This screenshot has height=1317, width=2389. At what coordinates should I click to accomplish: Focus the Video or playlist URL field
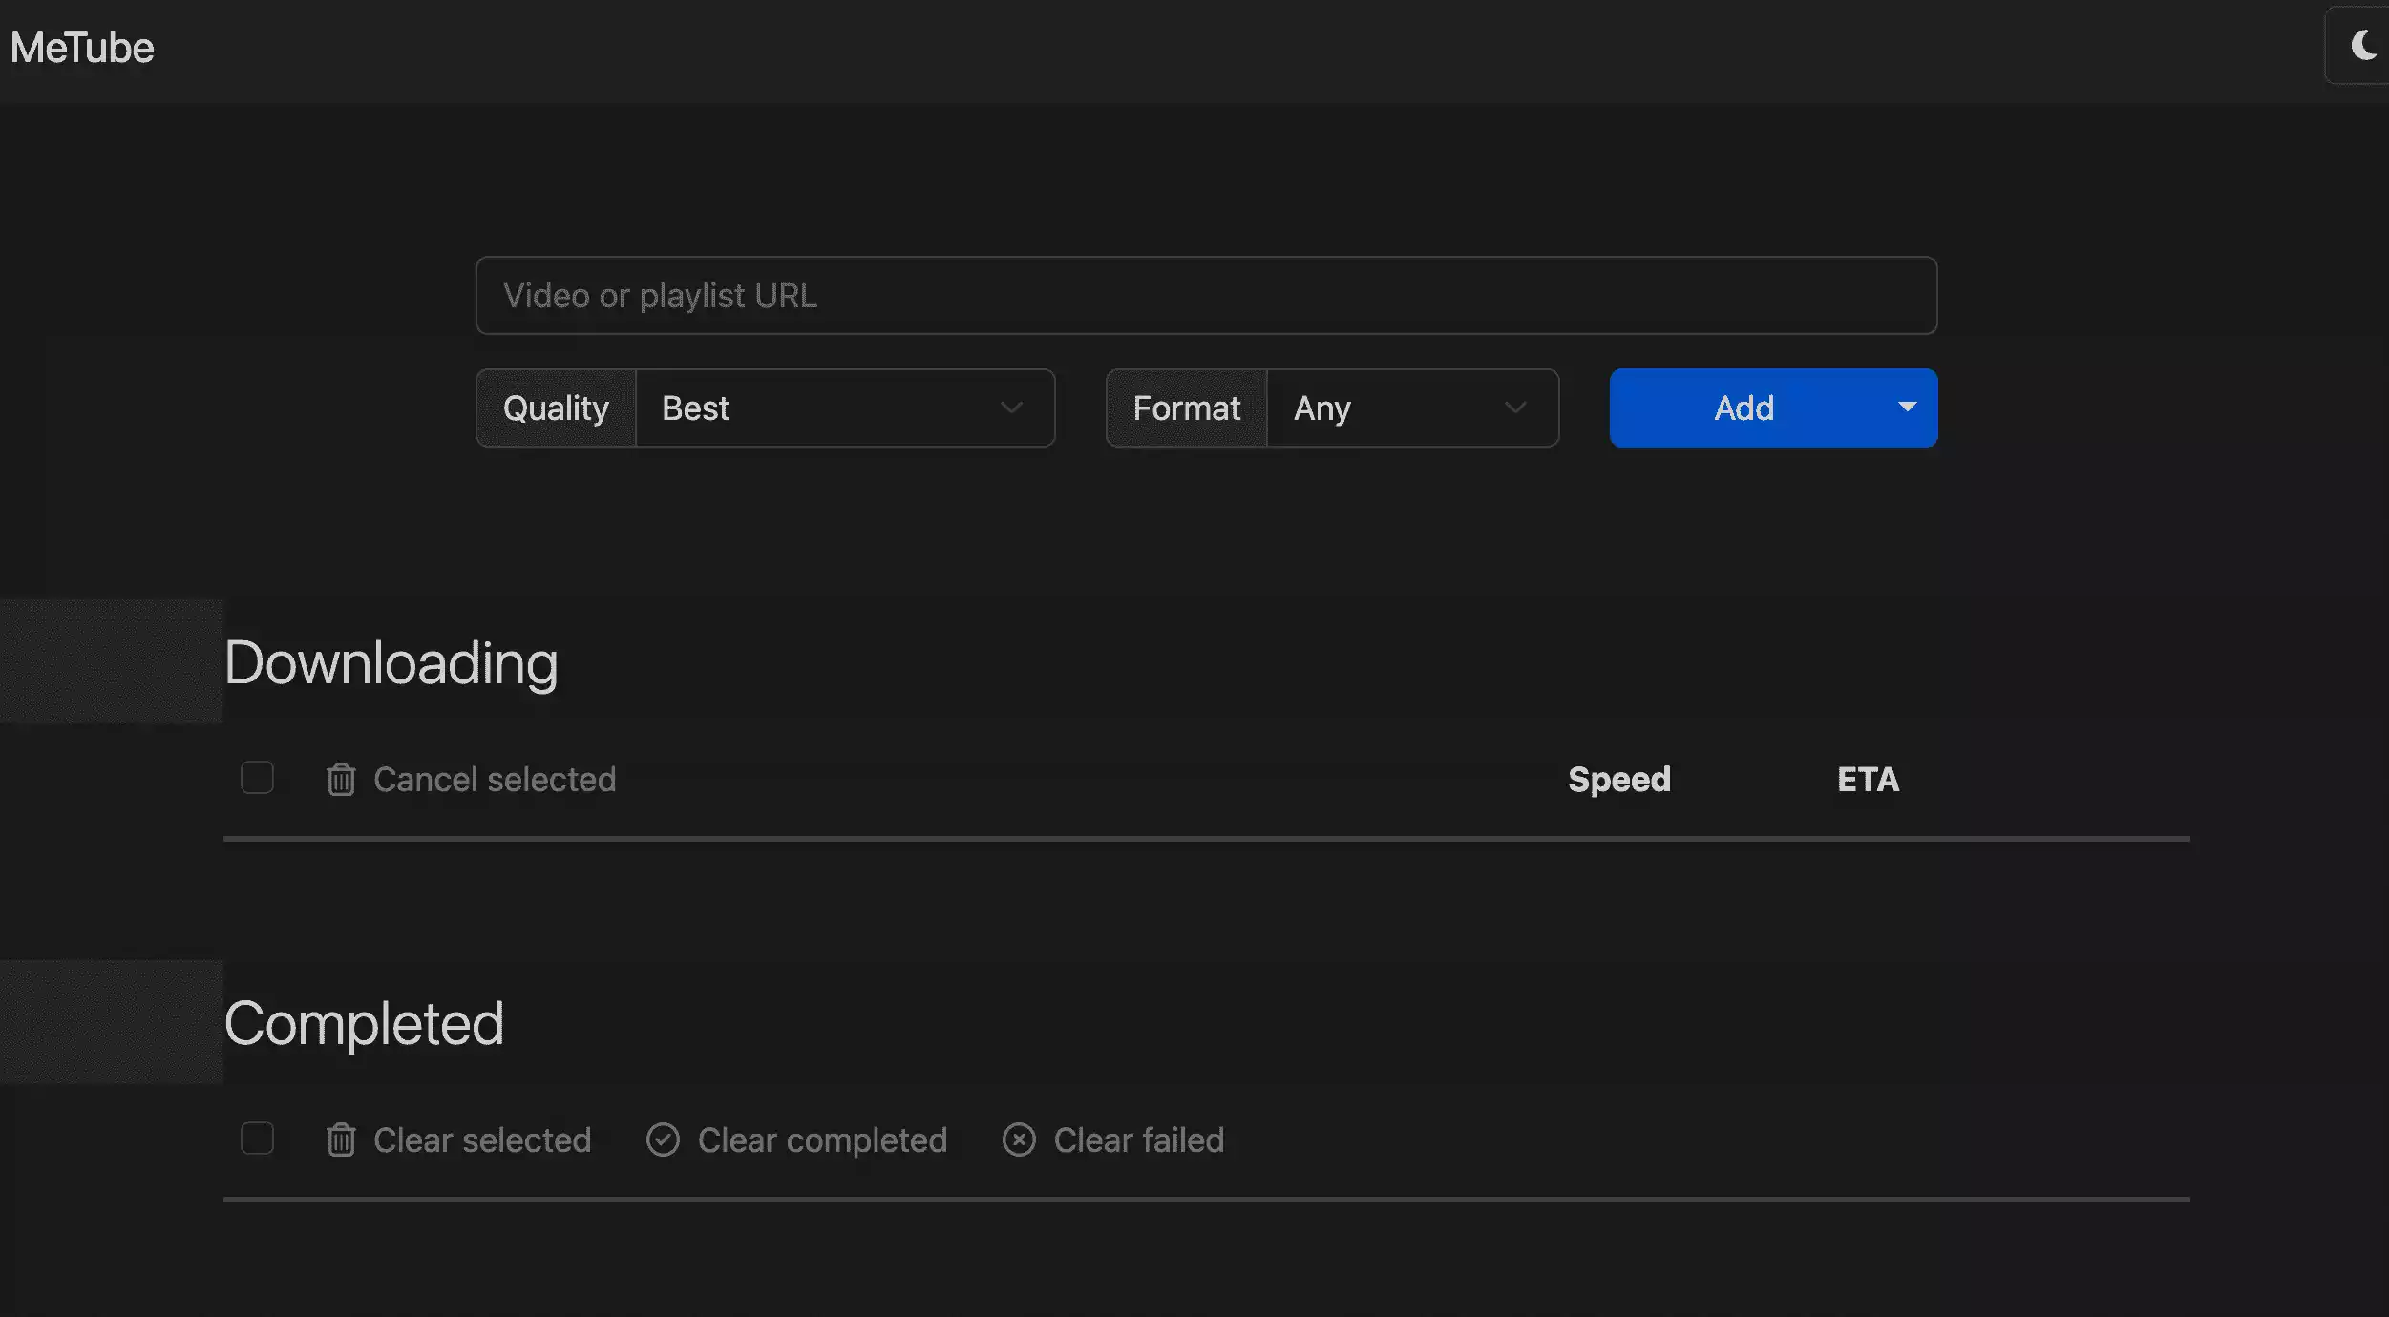point(1206,296)
